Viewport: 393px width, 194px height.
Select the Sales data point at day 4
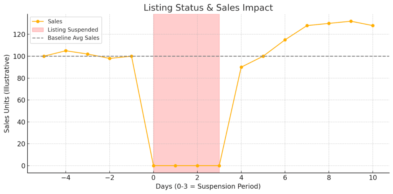click(241, 67)
